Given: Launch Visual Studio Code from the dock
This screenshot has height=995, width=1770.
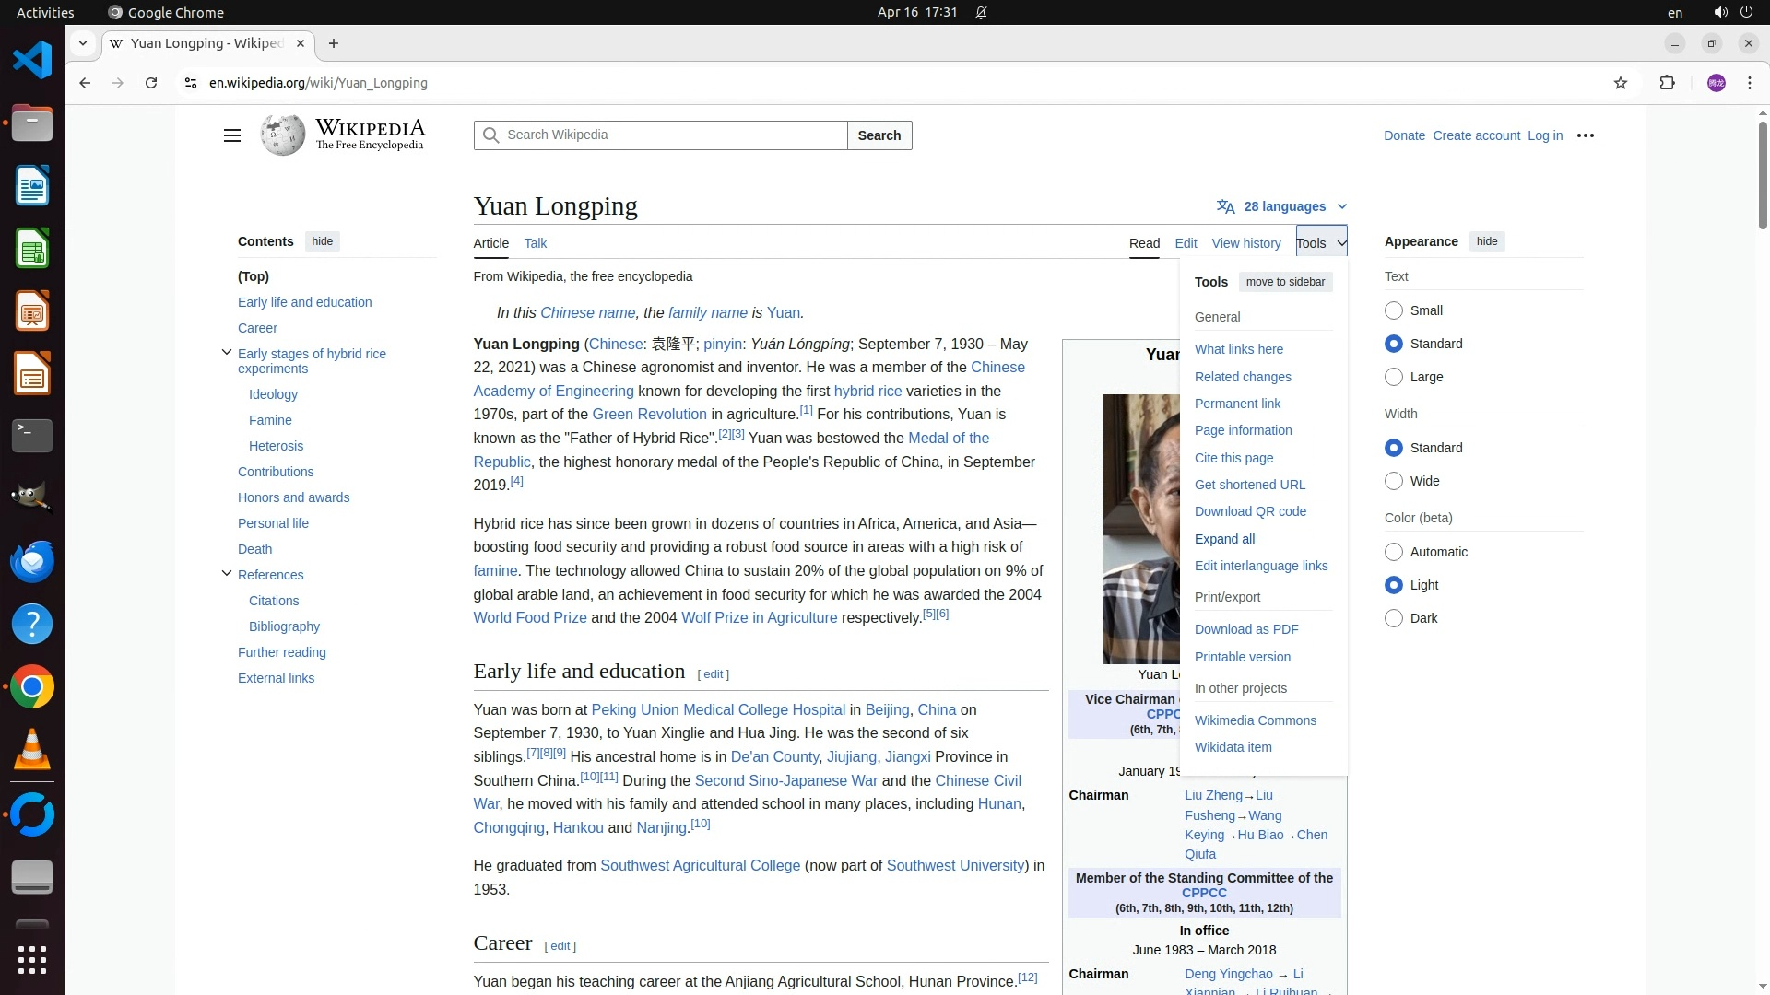Looking at the screenshot, I should pyautogui.click(x=32, y=61).
